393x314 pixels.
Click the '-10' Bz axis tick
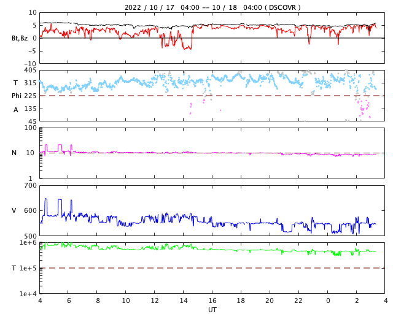[x=30, y=64]
